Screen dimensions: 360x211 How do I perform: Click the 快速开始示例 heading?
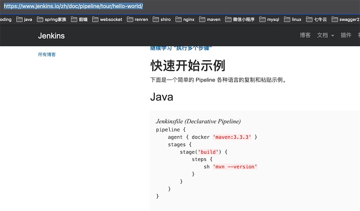tap(188, 66)
